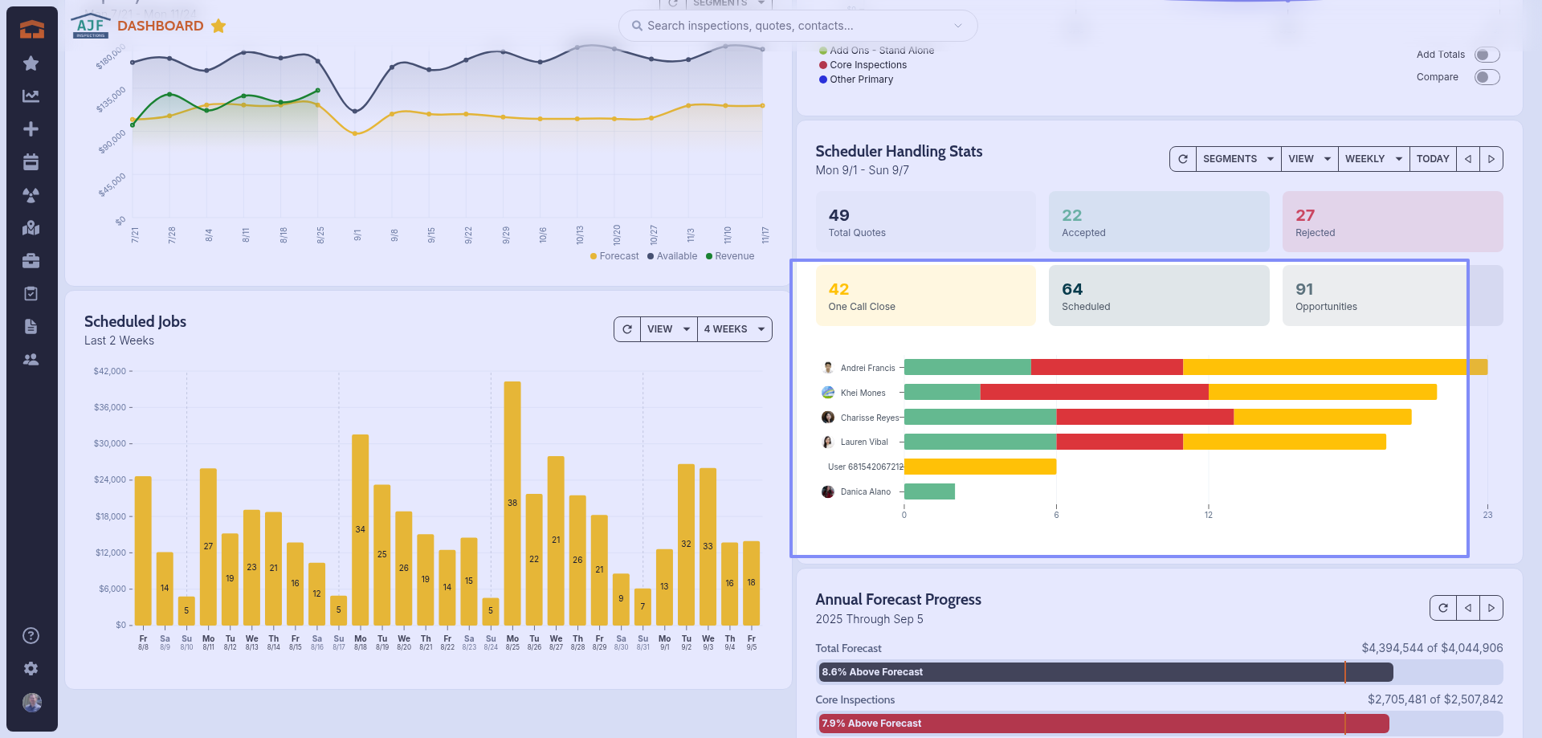Open the favorites star in sidebar
The image size is (1542, 738).
(31, 63)
